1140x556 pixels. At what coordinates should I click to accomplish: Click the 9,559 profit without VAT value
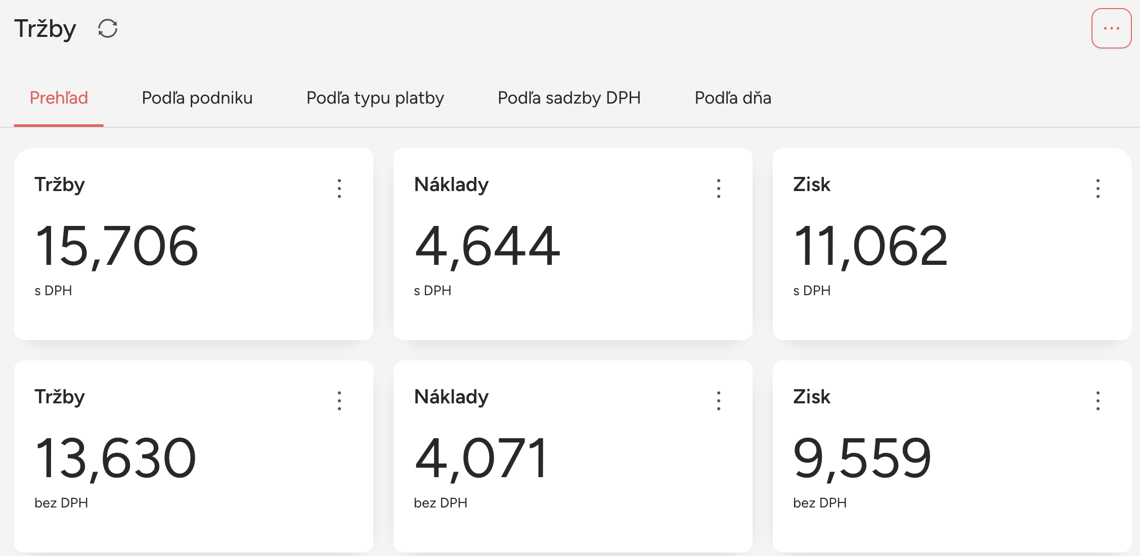point(862,458)
